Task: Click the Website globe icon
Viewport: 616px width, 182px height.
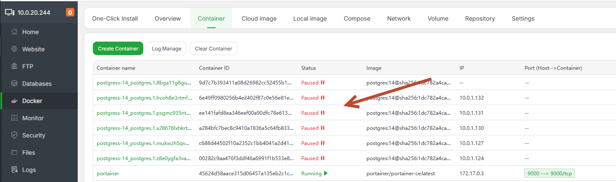Action: coord(14,49)
